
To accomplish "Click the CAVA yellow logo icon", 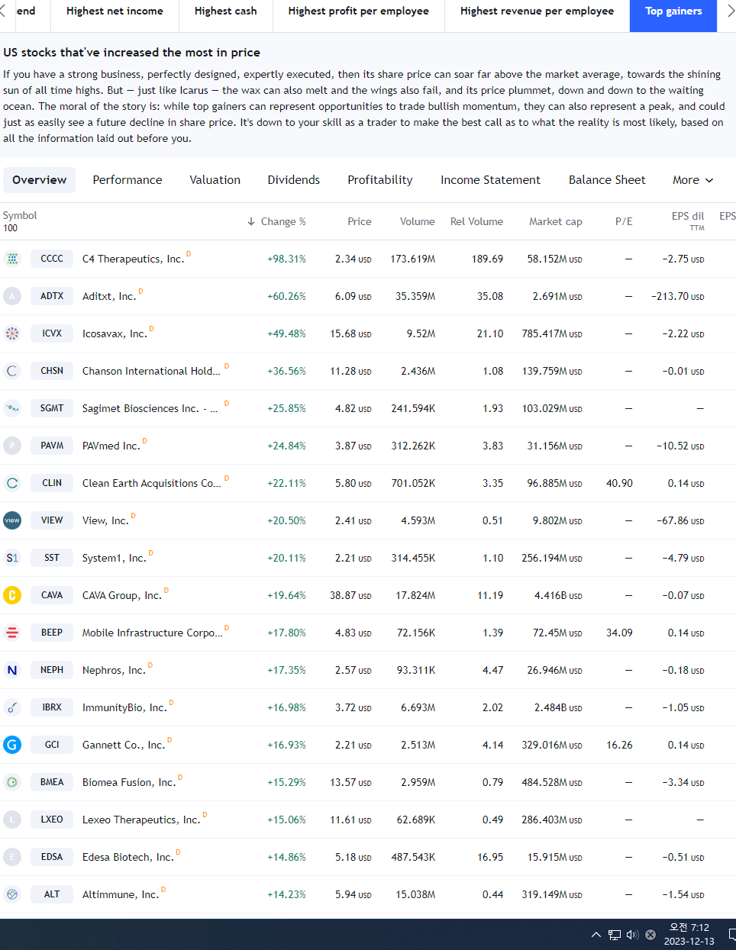I will coord(12,595).
